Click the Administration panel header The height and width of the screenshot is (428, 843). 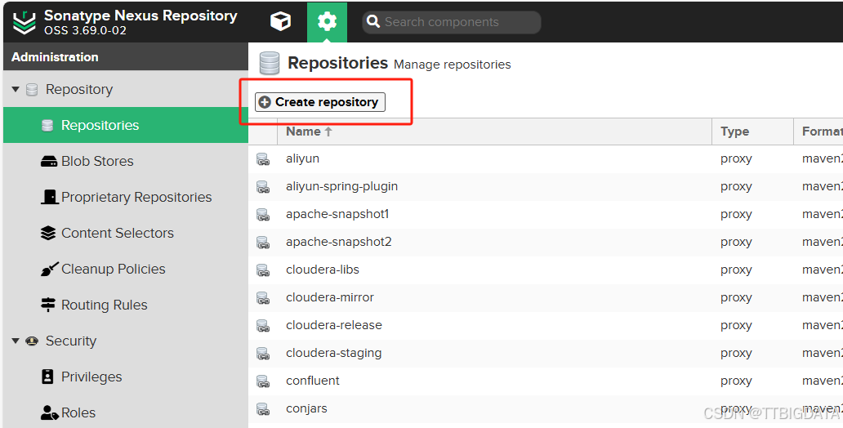point(126,56)
